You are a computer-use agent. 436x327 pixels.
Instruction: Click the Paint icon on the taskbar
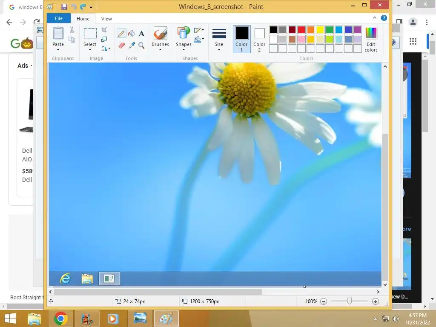click(x=166, y=318)
